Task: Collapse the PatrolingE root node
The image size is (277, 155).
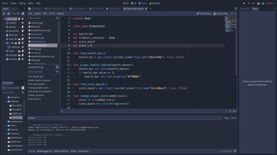Action: pos(3,19)
